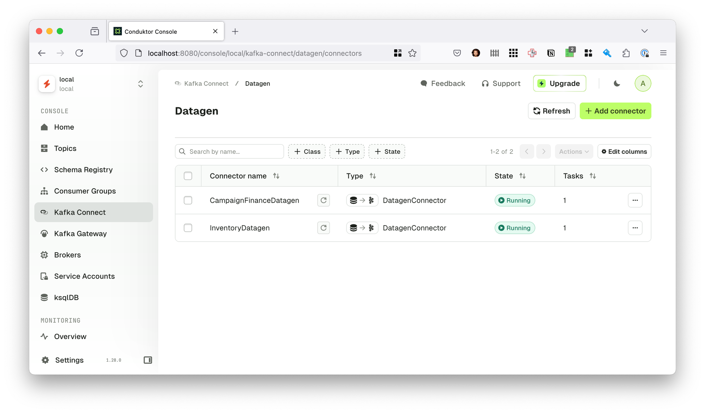Viewport: 705px width, 413px height.
Task: Open the ksqlDB section
Action: click(66, 297)
